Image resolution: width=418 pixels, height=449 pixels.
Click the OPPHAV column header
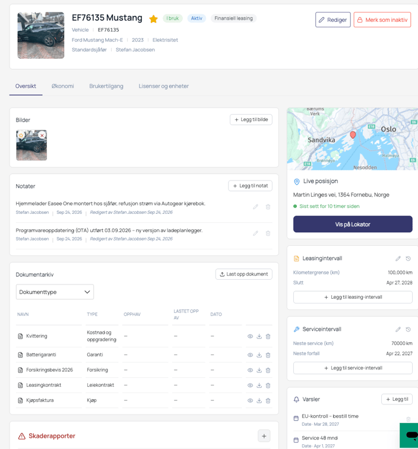(x=132, y=314)
